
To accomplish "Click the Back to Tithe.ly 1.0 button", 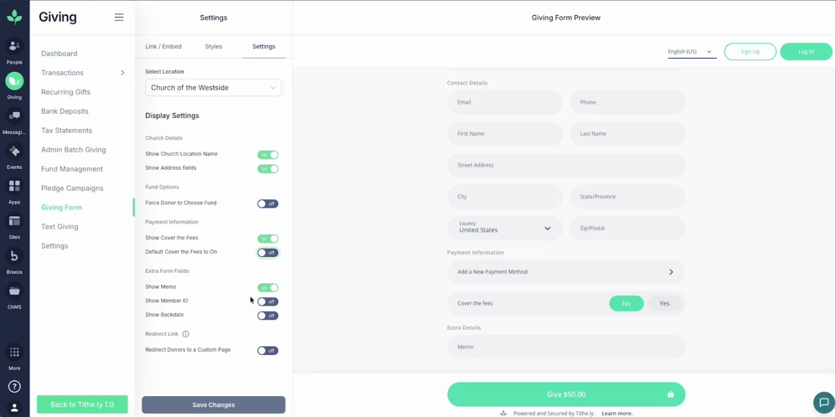I will [82, 405].
